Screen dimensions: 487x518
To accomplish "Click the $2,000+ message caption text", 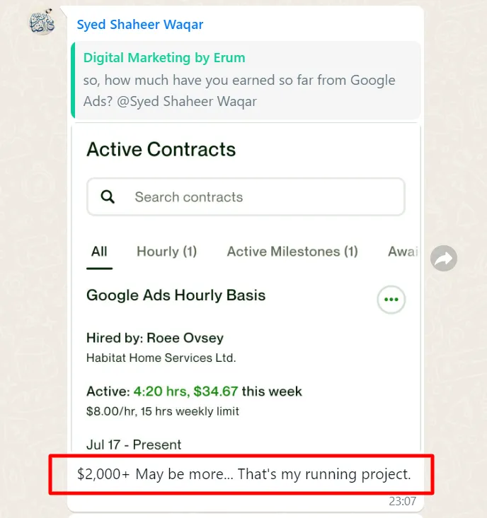I will tap(243, 474).
